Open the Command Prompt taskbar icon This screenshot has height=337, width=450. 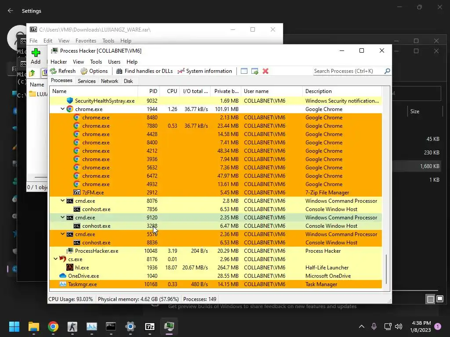pos(111,326)
